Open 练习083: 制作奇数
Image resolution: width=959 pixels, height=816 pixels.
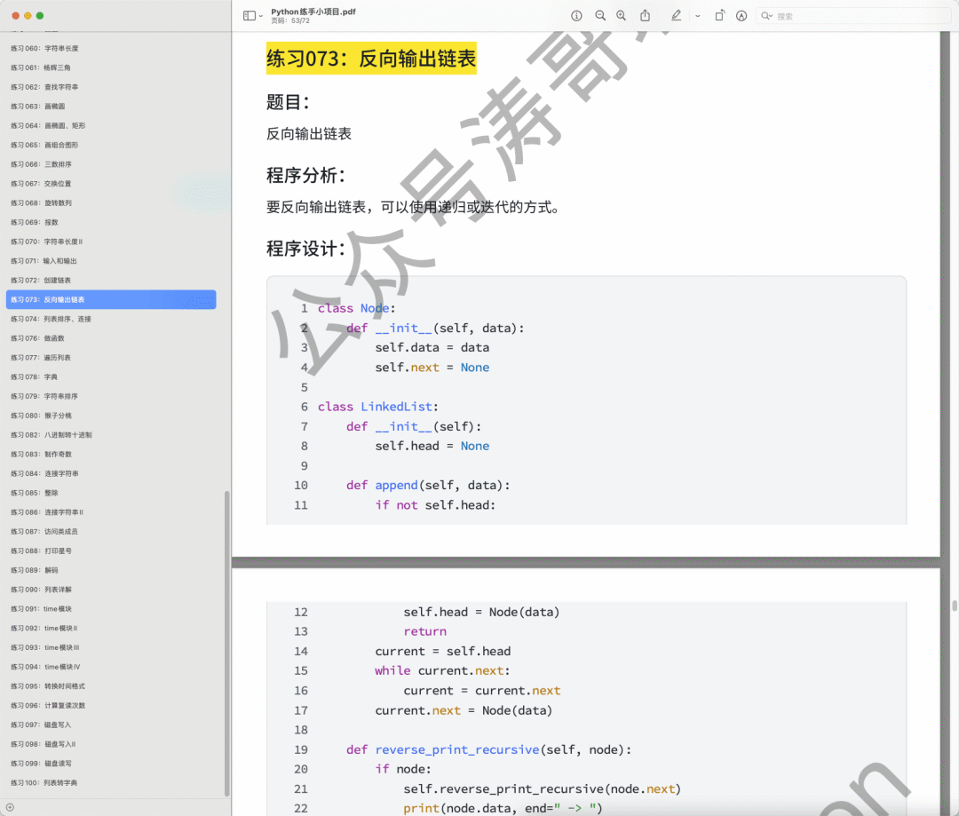41,455
